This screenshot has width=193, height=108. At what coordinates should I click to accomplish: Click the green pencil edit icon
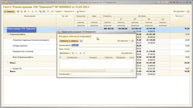[25, 11]
